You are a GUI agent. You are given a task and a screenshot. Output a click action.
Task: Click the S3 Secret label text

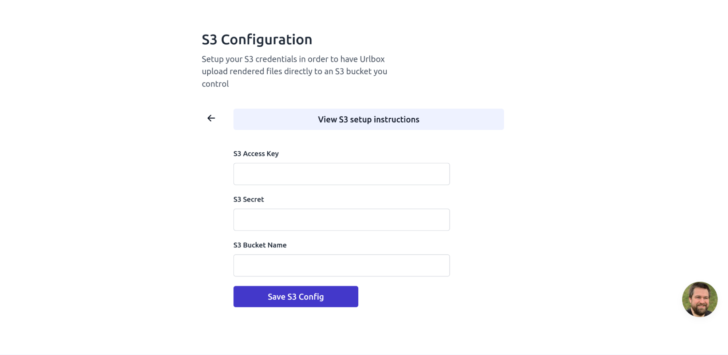coord(248,199)
